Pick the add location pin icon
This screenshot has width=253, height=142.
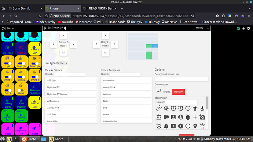pyautogui.click(x=195, y=126)
